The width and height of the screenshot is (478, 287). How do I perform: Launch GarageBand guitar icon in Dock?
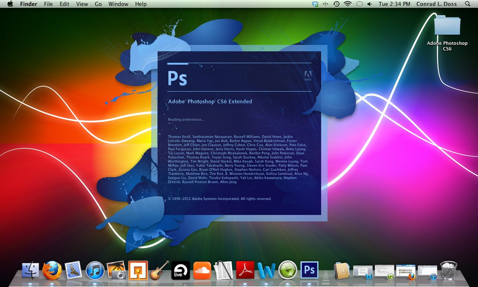click(159, 270)
